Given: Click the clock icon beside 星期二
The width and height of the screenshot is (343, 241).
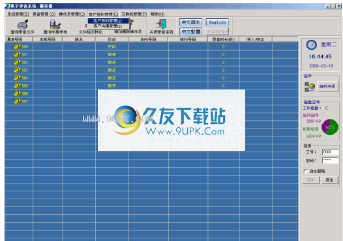Looking at the screenshot, I should pyautogui.click(x=311, y=44).
